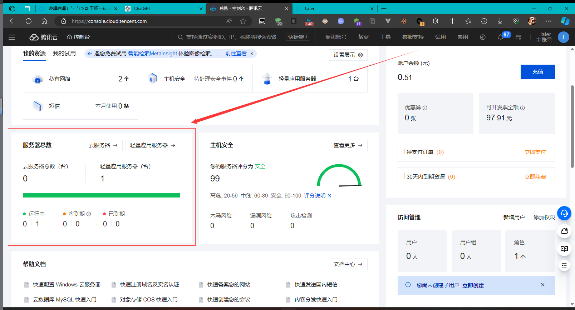Screen dimensions: 575x310
Task: Click the settings gear in 设置展示
Action: pyautogui.click(x=360, y=55)
